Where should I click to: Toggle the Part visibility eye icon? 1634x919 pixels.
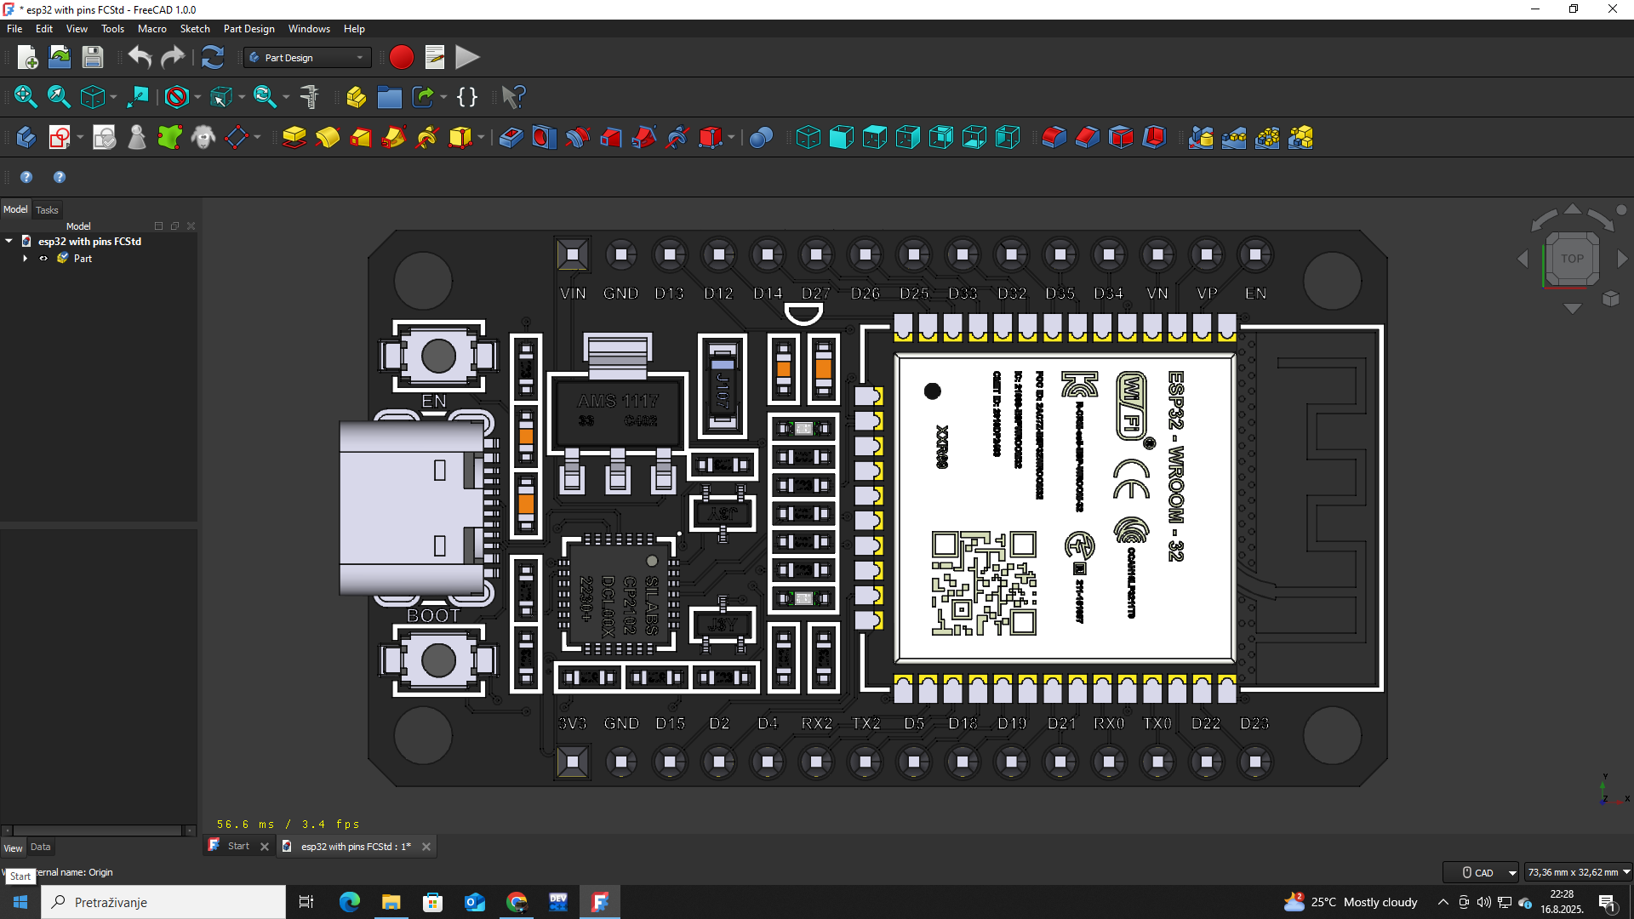point(43,259)
